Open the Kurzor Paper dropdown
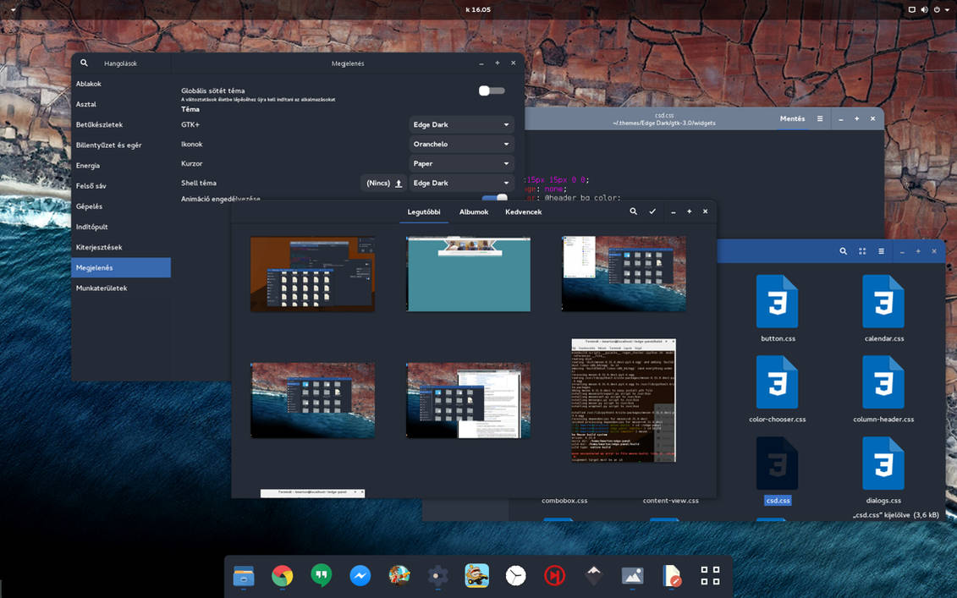957x598 pixels. pyautogui.click(x=461, y=163)
